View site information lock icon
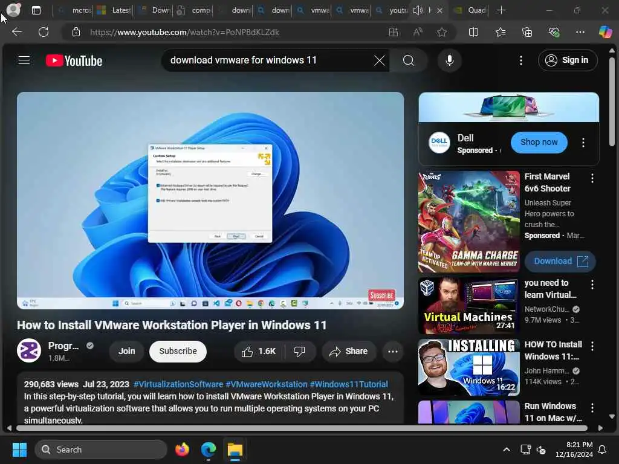The image size is (619, 464). pos(76,32)
